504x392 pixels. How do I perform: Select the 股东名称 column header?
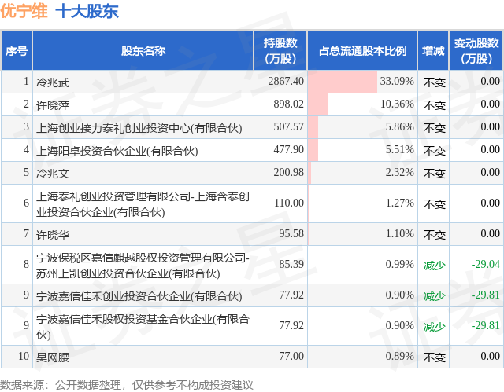coord(143,50)
